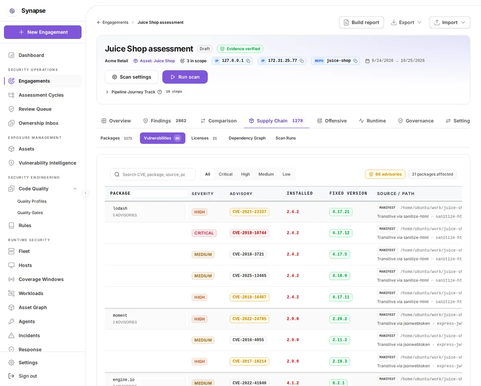Open Response in the sidebar

42,349
